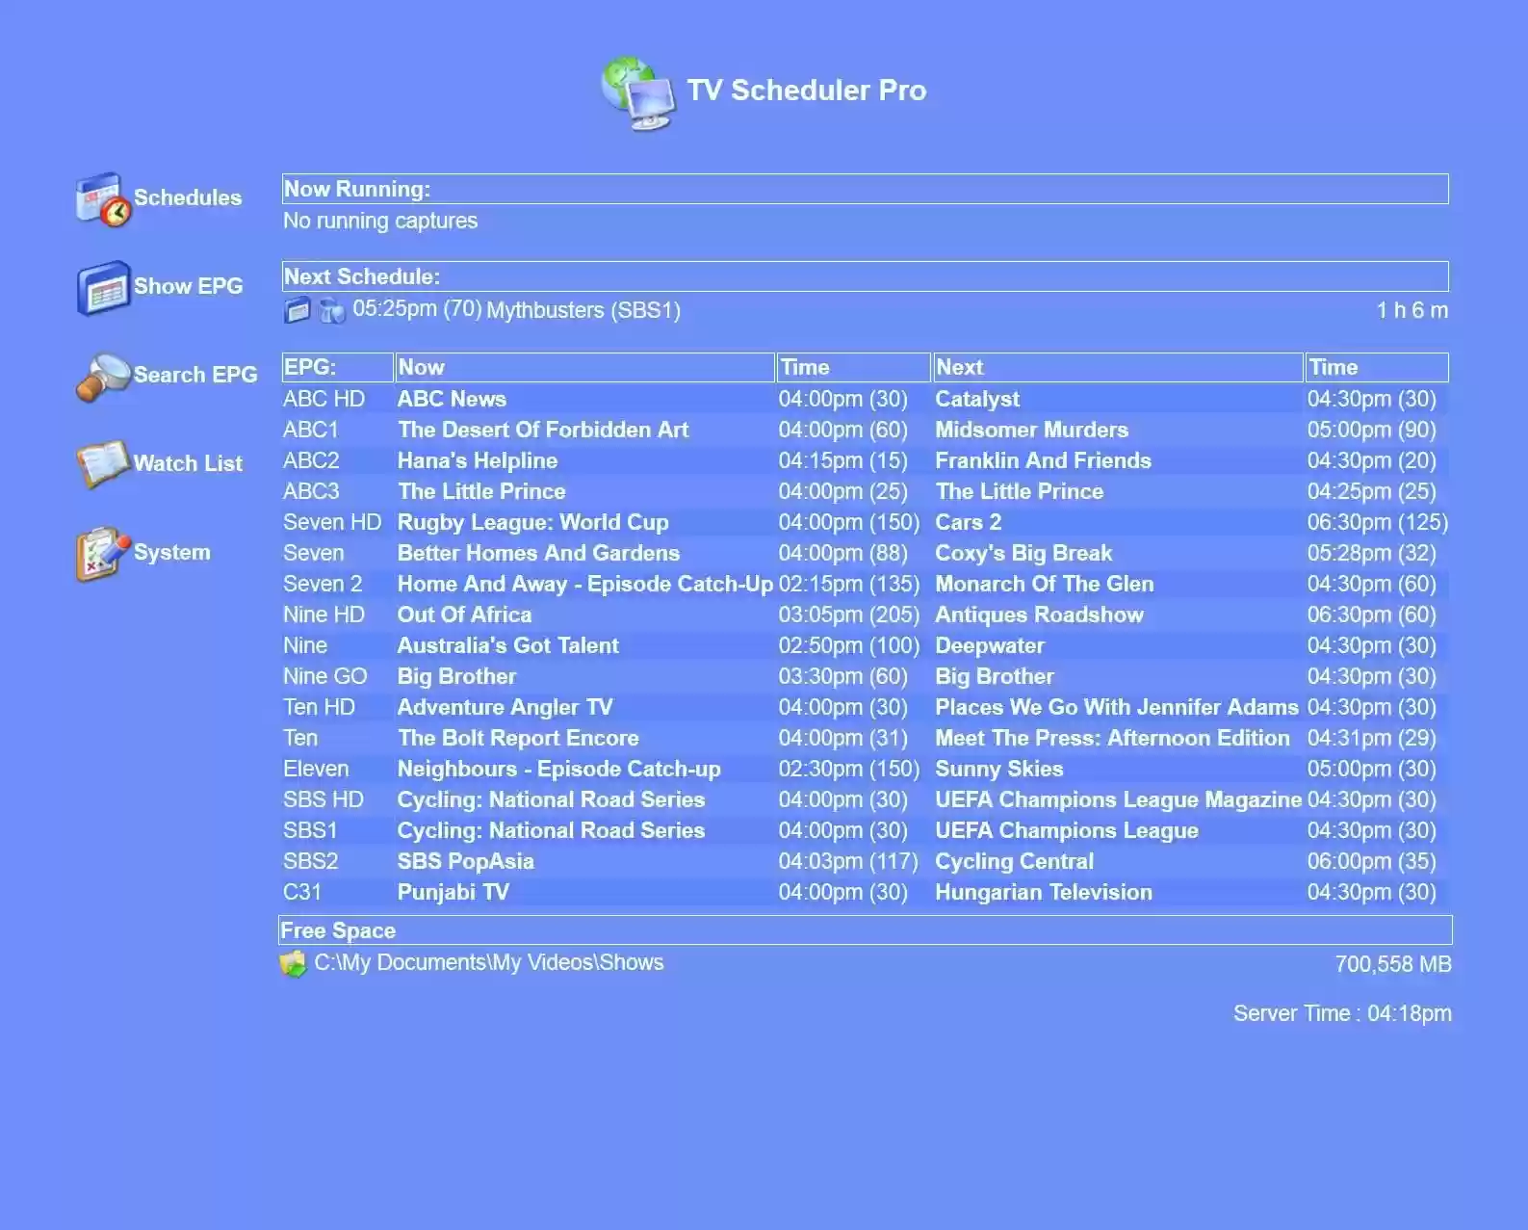Click the Nine GO channel name
This screenshot has height=1230, width=1528.
[x=325, y=676]
